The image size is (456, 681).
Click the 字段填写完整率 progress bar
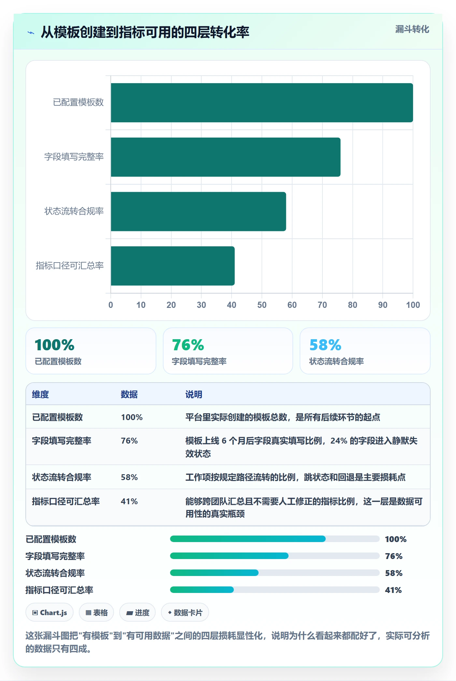275,556
